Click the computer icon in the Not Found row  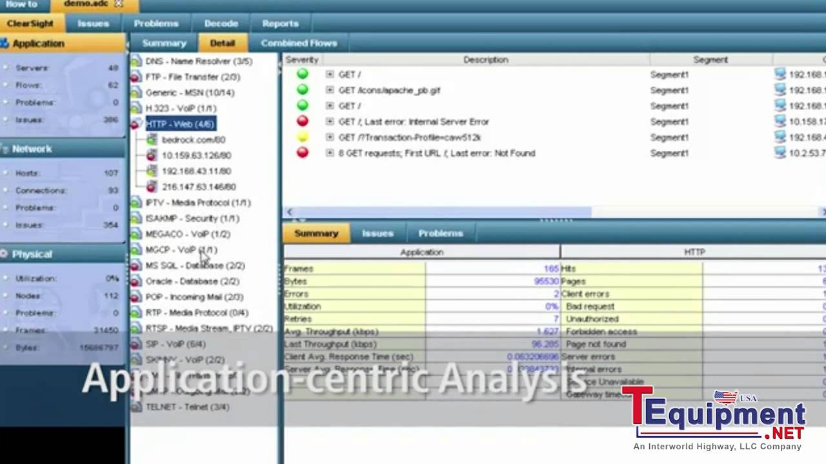point(780,153)
